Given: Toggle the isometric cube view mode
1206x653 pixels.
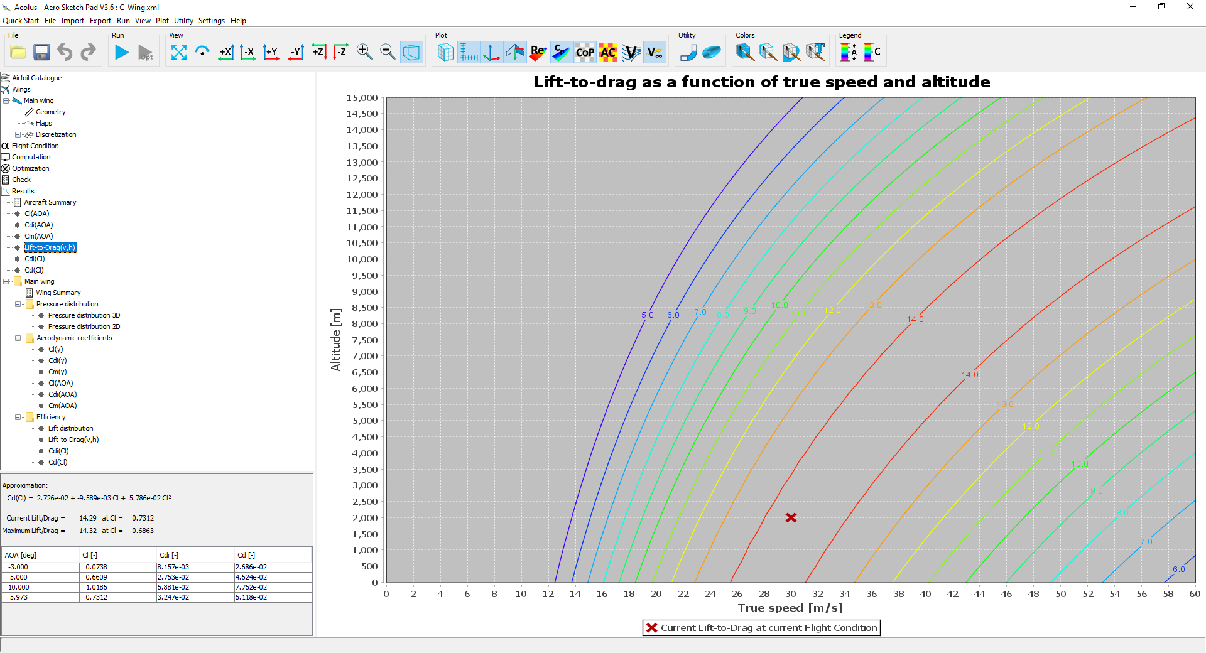Looking at the screenshot, I should point(411,53).
